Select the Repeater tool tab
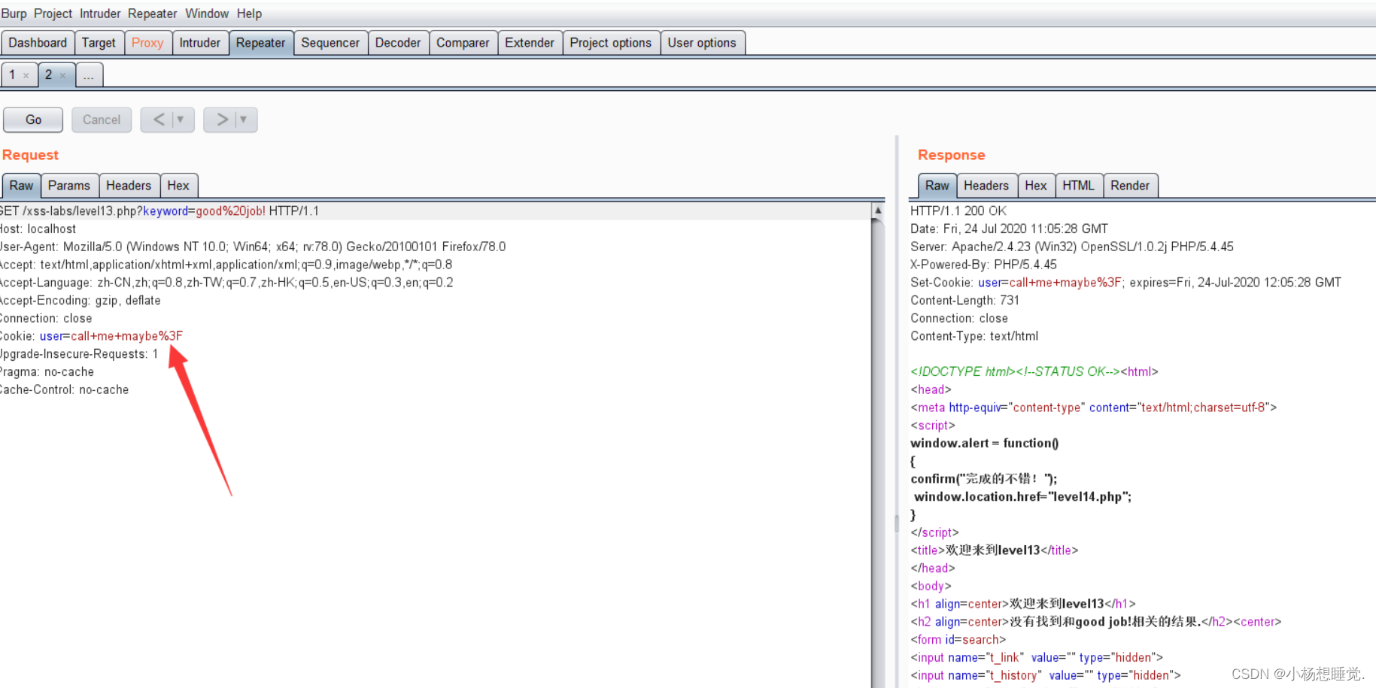 point(260,43)
